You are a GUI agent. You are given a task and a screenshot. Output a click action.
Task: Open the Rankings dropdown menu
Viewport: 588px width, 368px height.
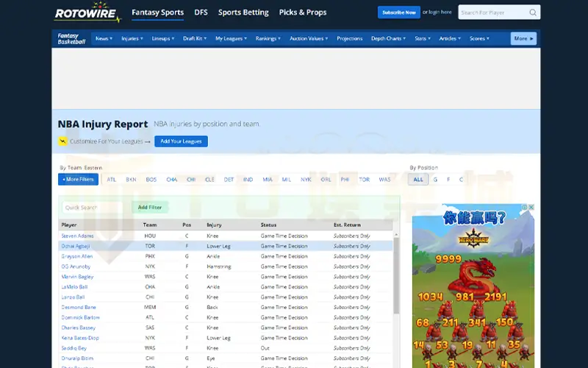(x=269, y=38)
